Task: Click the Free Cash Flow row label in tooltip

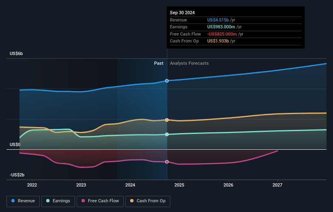Action: [x=185, y=34]
